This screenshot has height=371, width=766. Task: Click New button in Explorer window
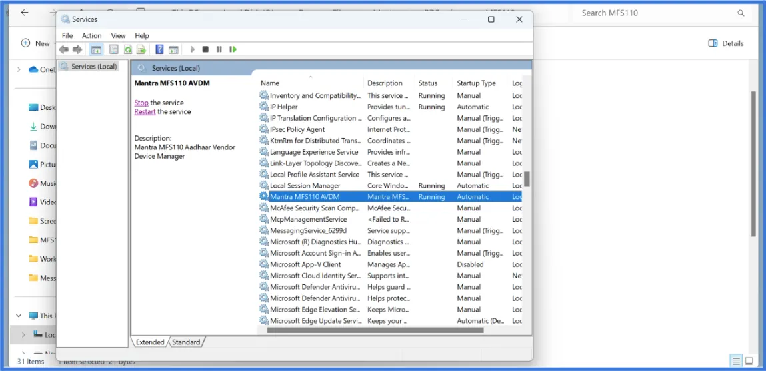point(36,43)
